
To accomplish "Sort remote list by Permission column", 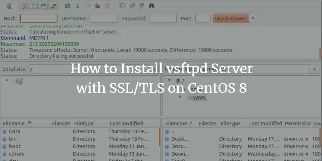I will (x=298, y=123).
